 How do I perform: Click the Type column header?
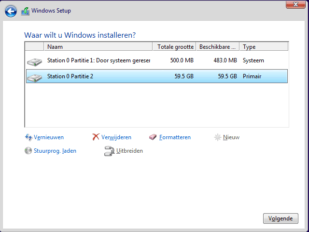264,47
